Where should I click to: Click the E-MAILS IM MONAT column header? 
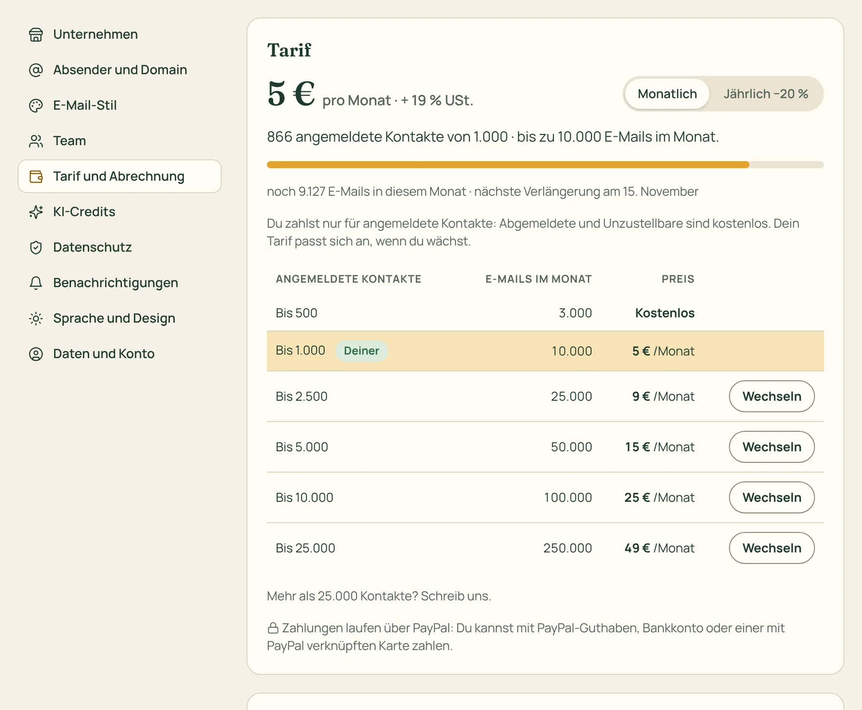click(538, 279)
